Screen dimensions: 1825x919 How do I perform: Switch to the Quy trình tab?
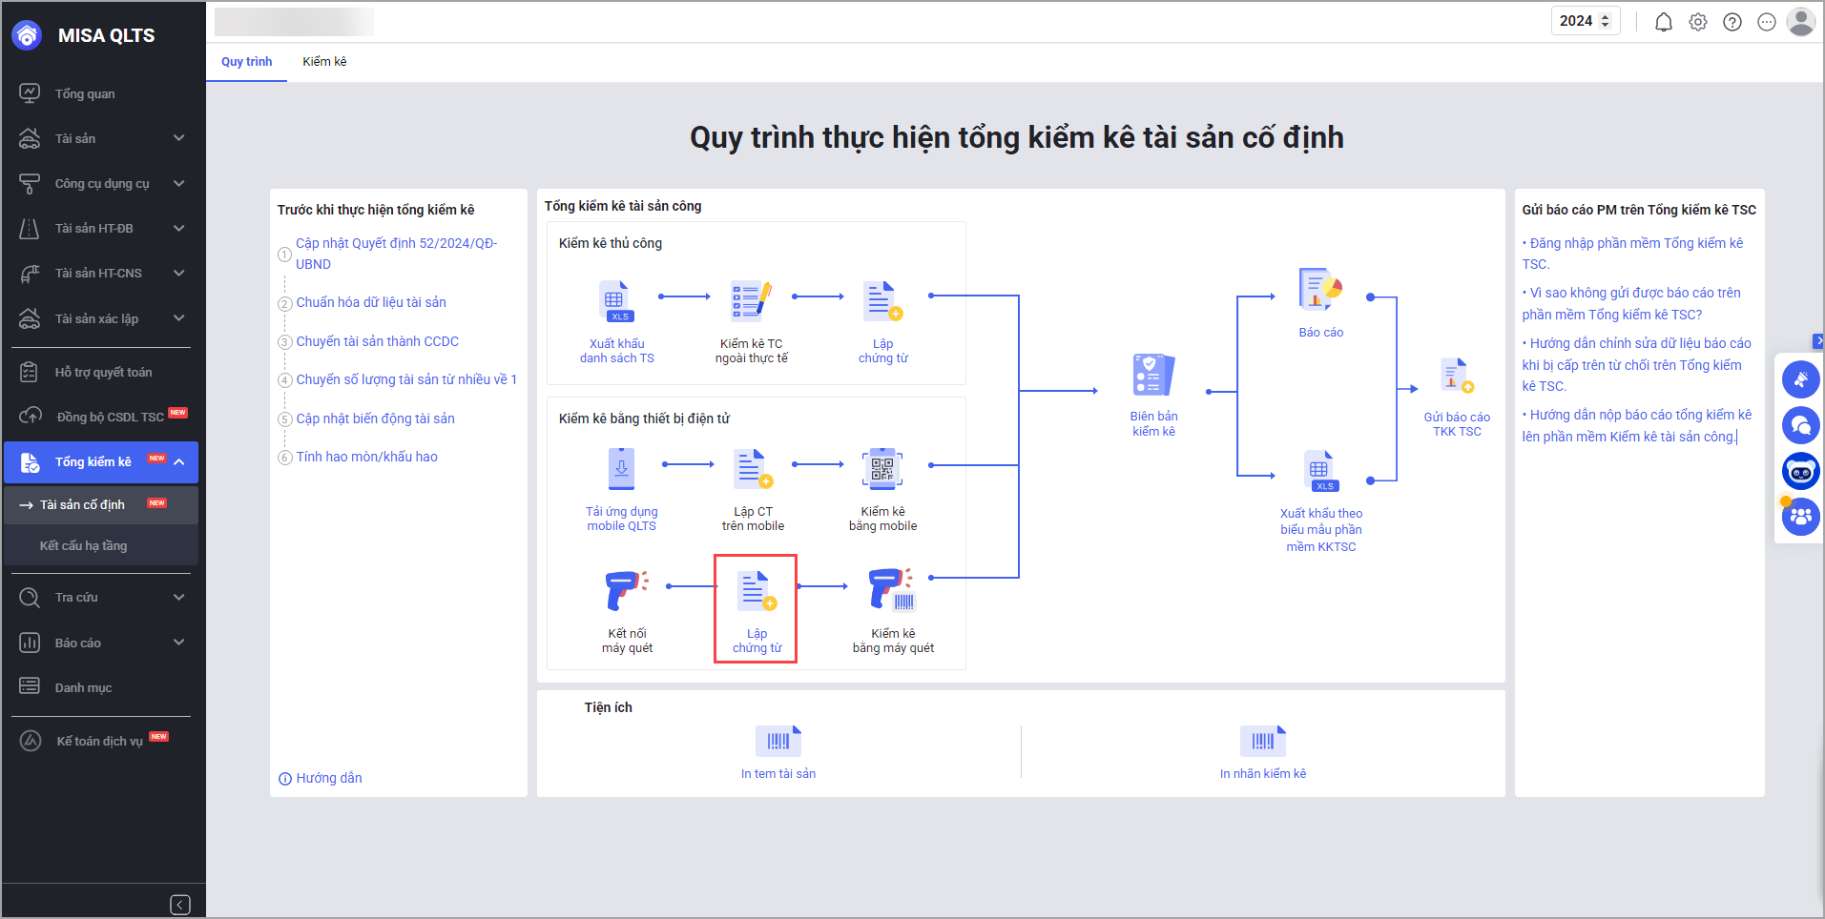coord(246,62)
